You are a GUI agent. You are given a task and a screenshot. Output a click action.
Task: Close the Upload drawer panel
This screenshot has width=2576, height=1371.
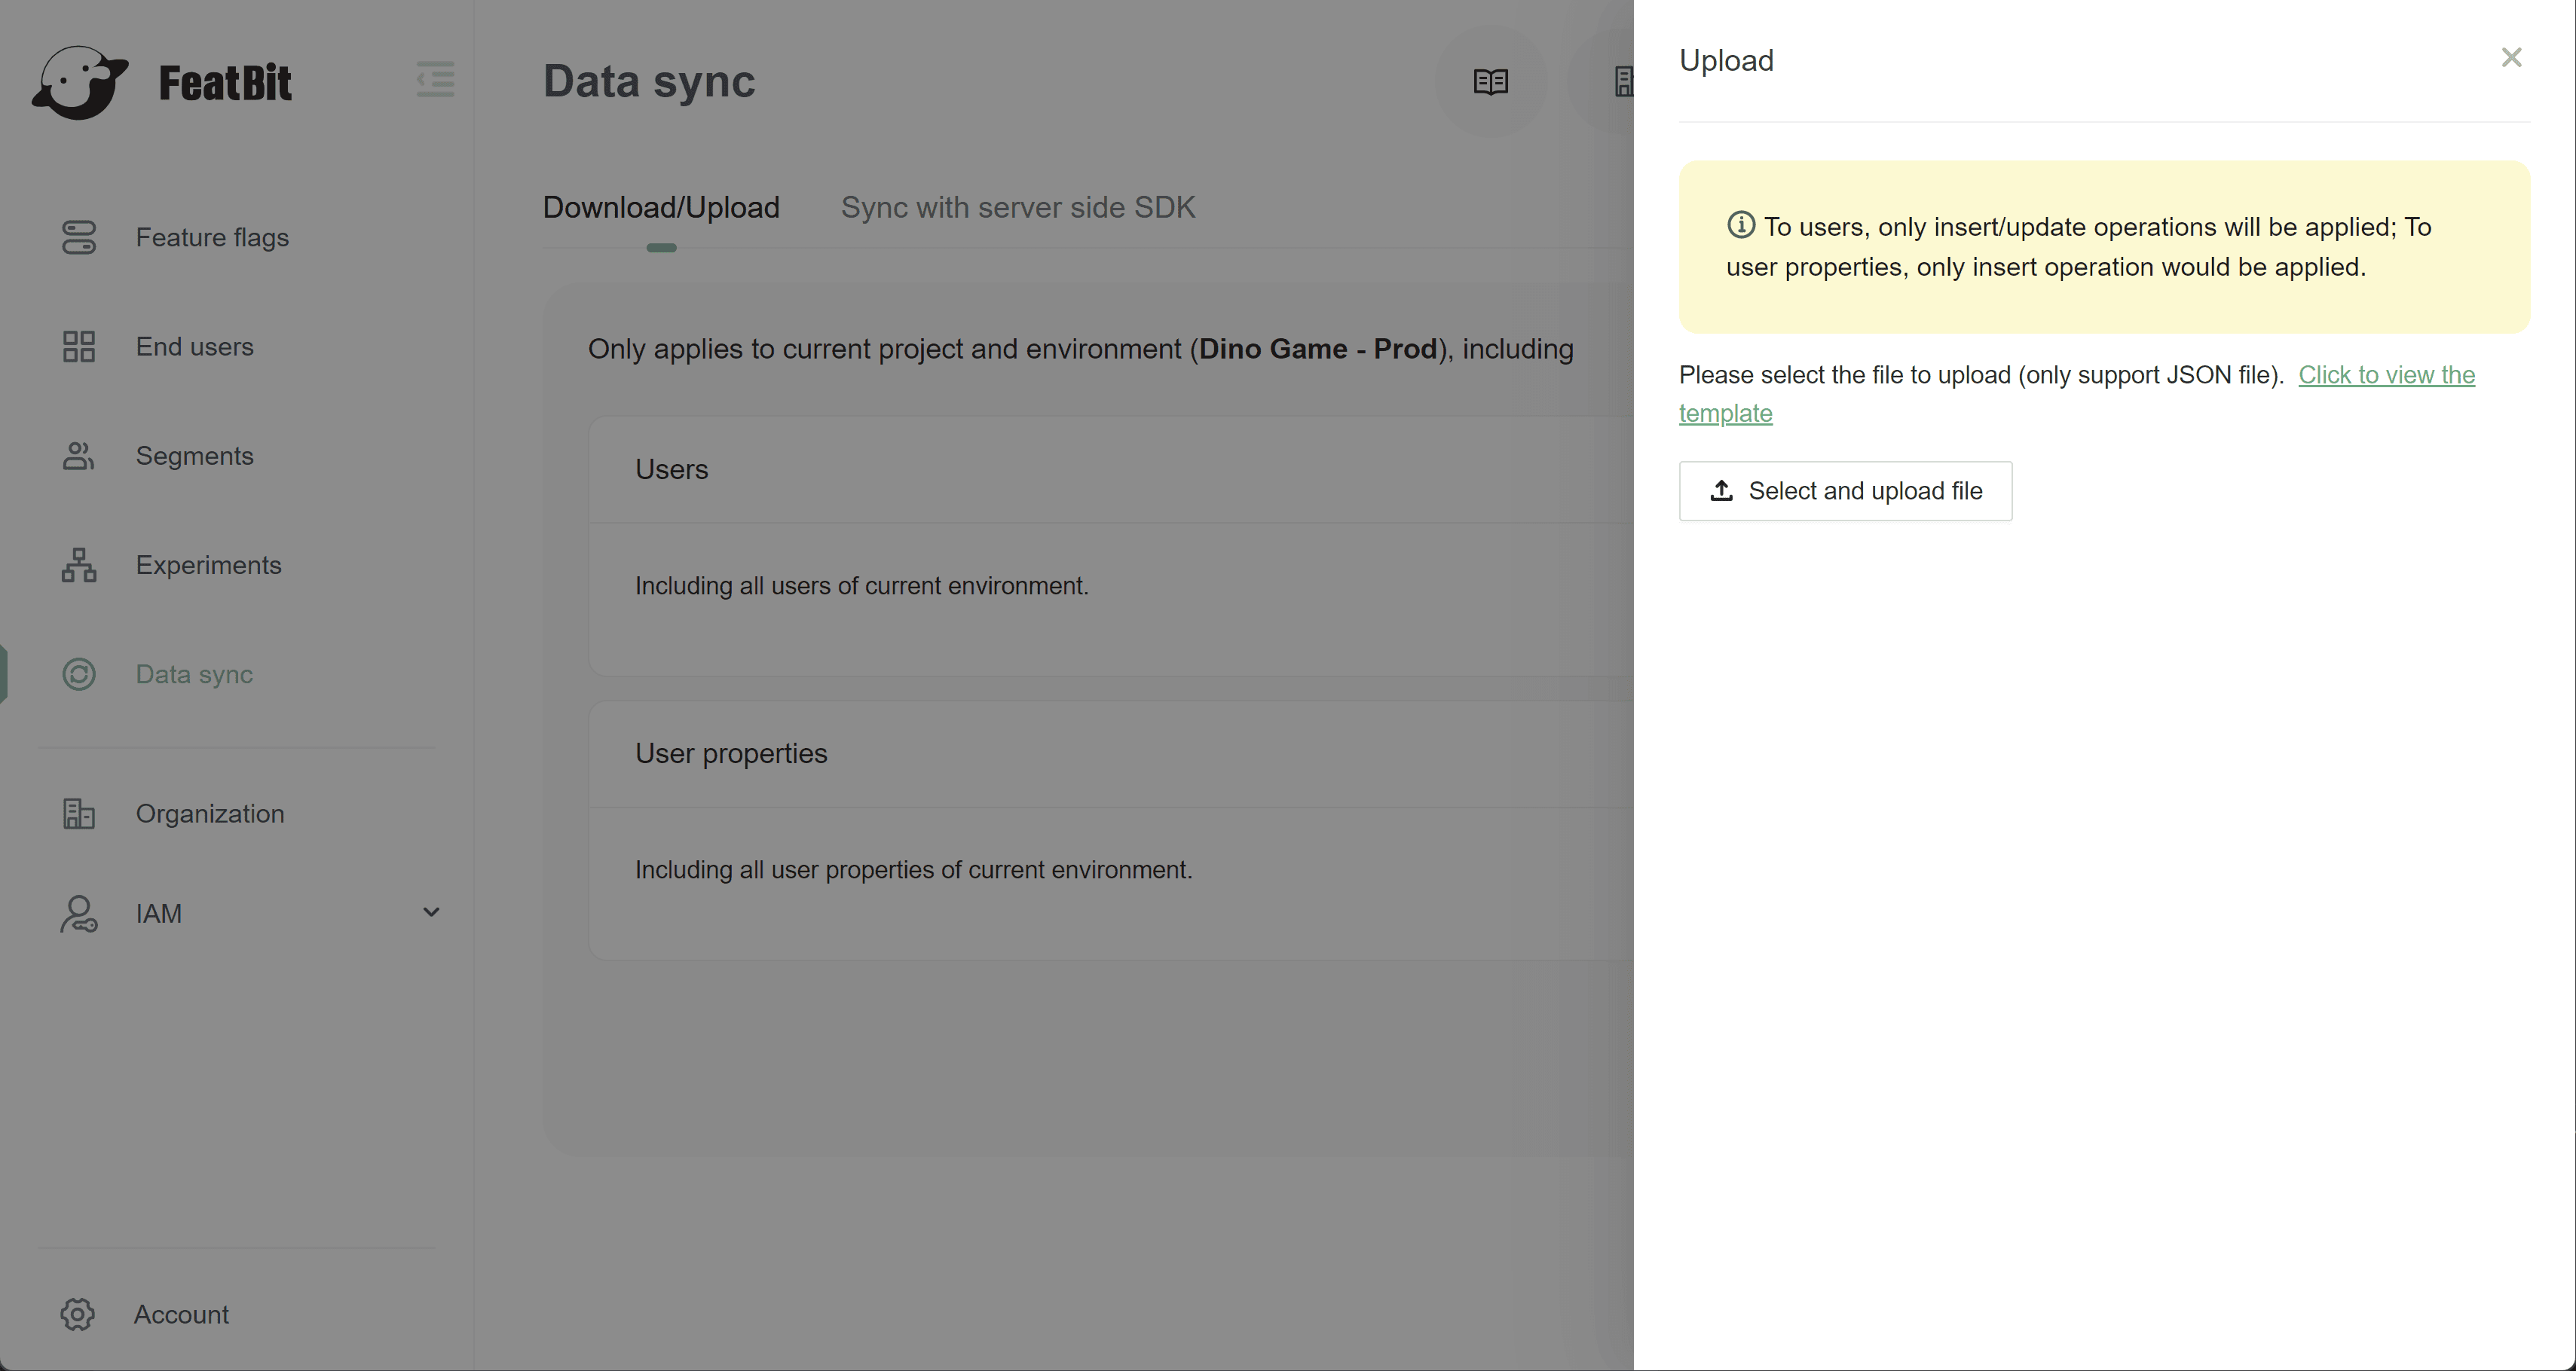click(x=2511, y=58)
